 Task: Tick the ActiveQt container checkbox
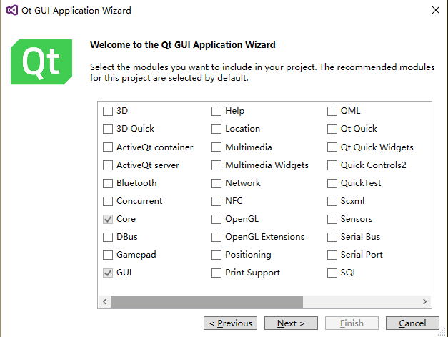click(108, 147)
